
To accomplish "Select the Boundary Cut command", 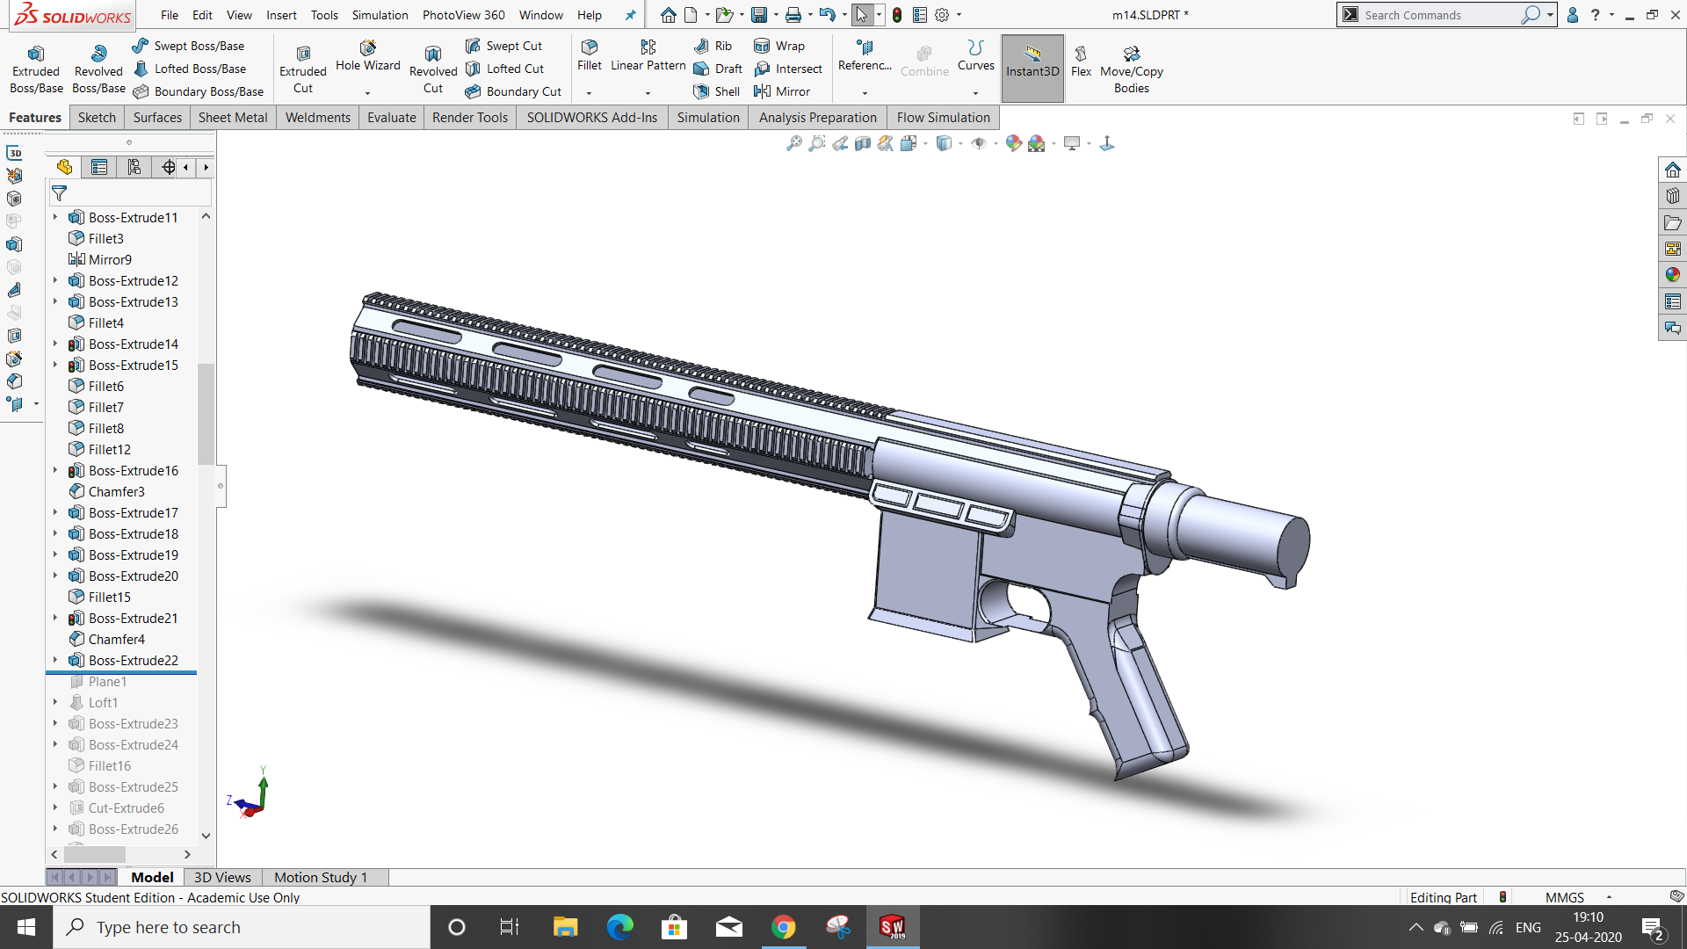I will coord(513,91).
